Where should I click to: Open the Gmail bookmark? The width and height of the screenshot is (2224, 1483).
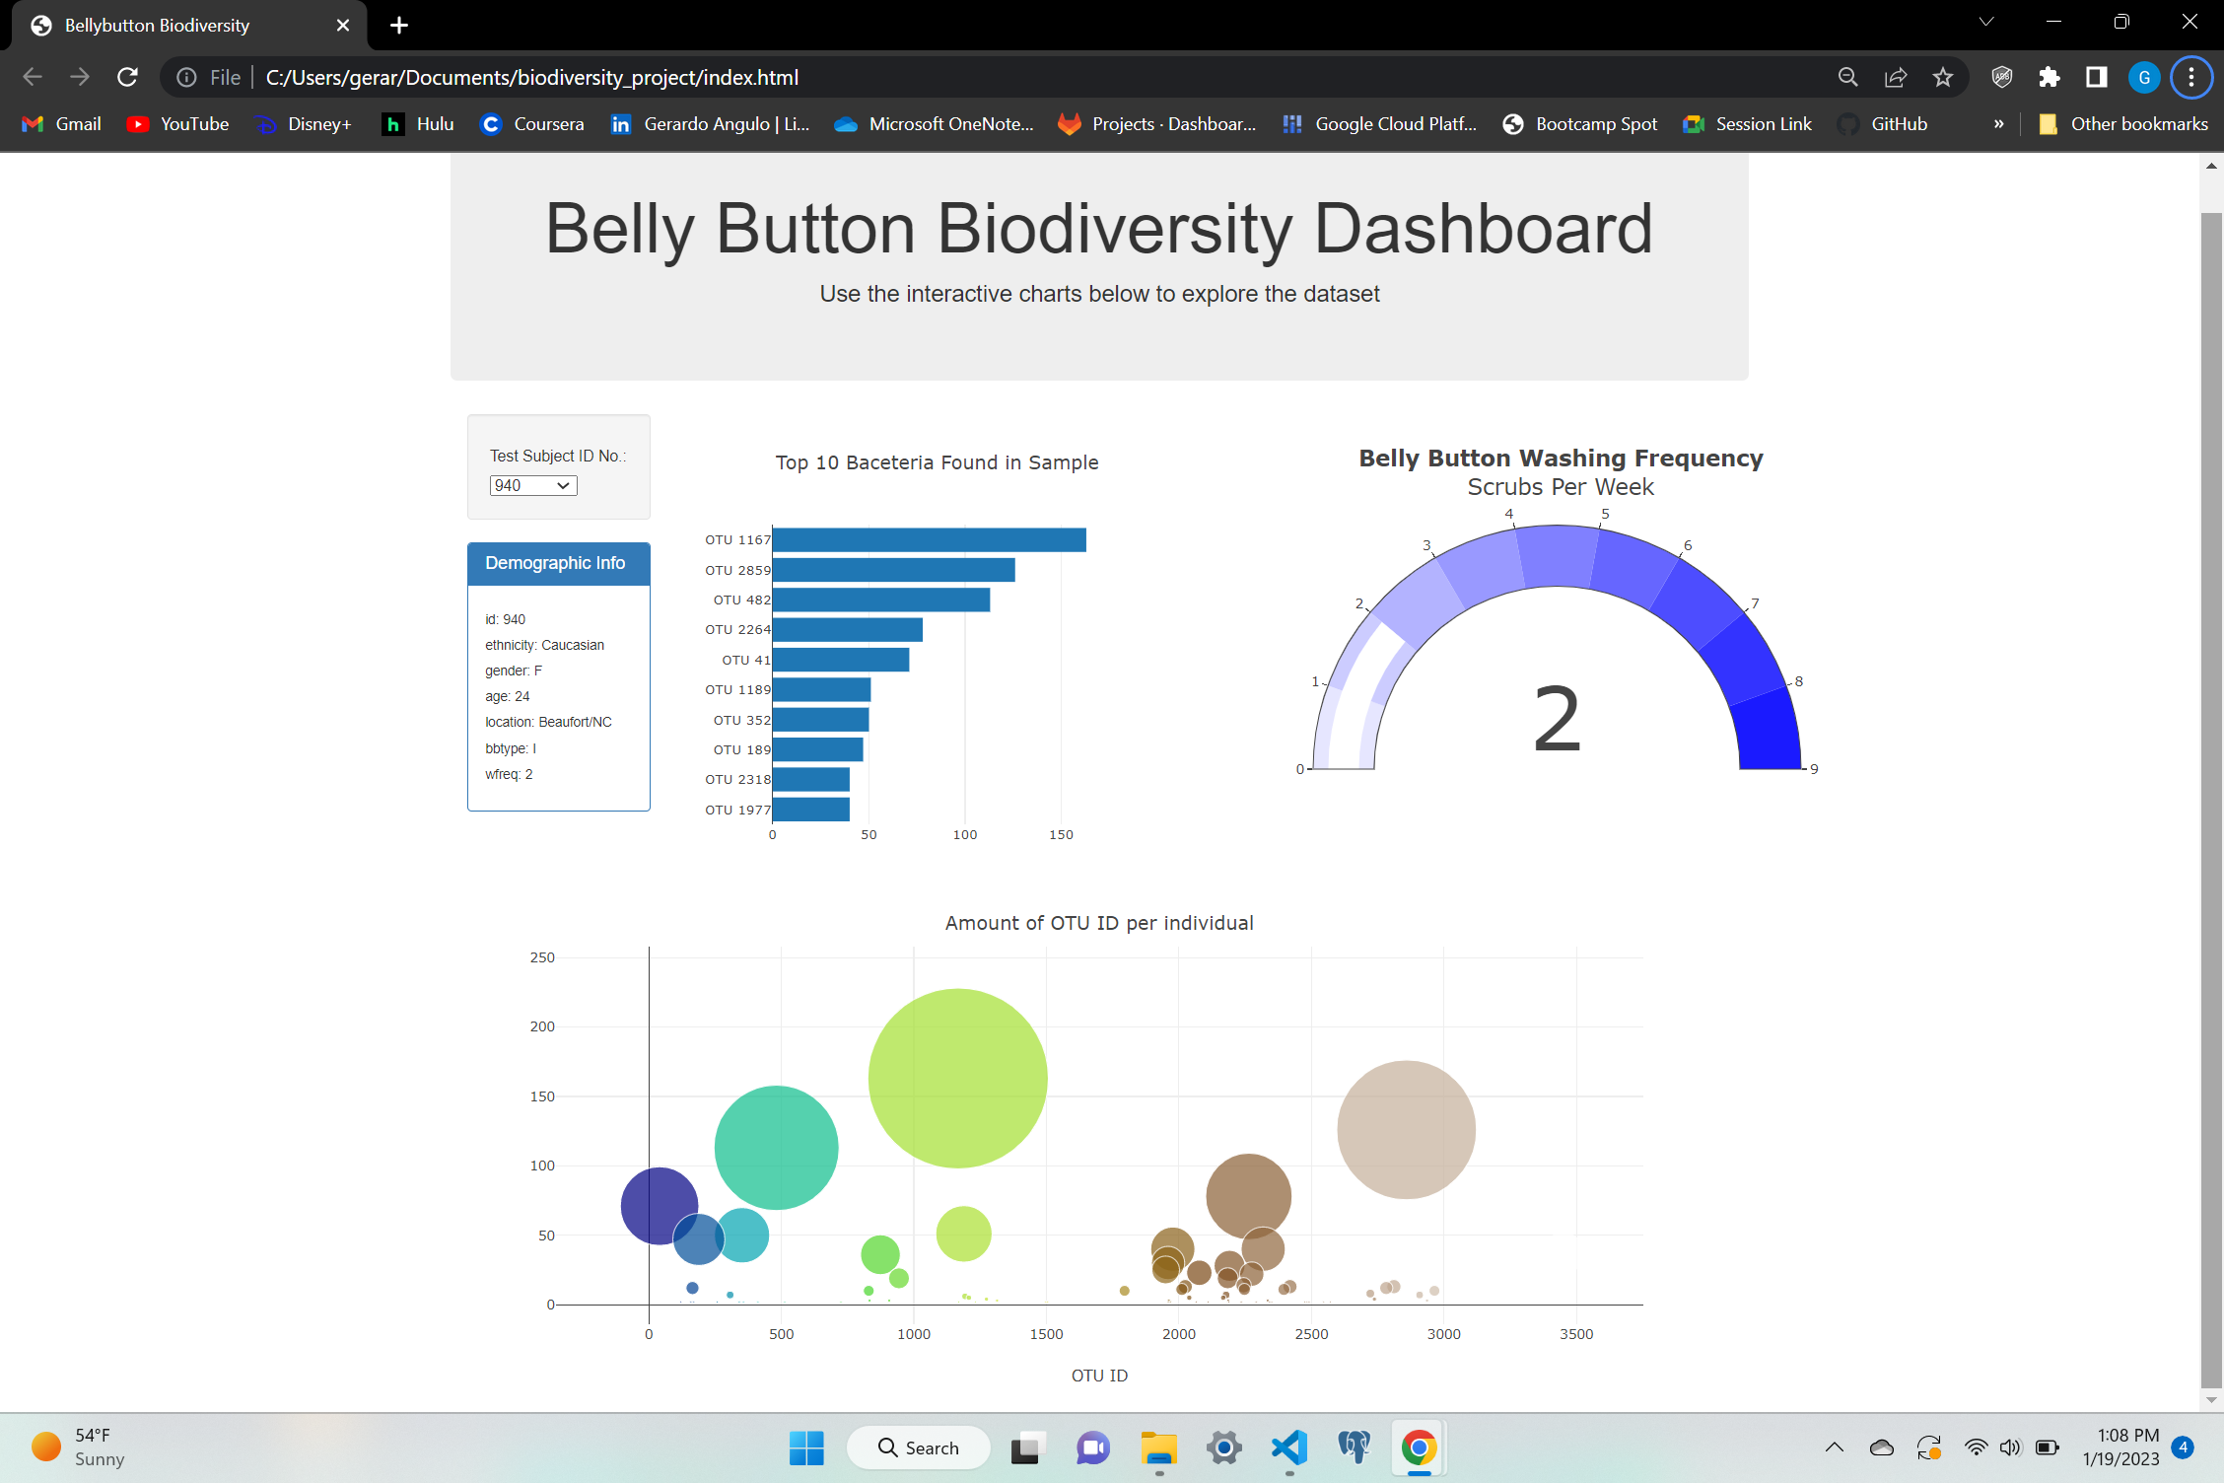coord(62,124)
